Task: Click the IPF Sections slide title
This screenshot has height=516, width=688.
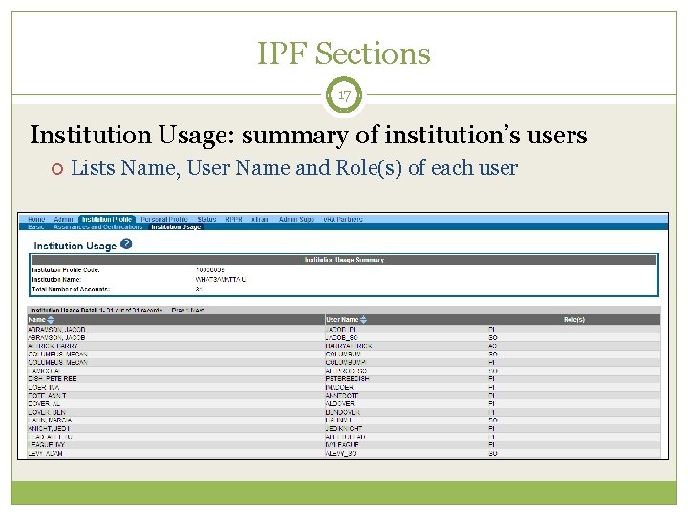Action: 344,54
